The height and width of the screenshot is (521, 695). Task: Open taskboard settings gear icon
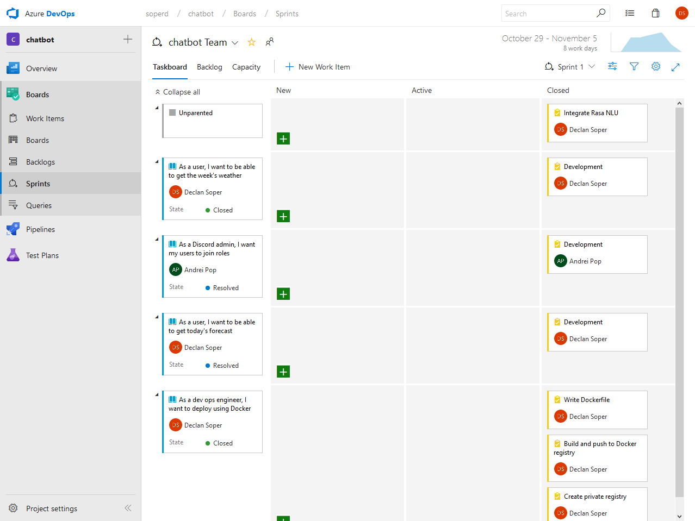pyautogui.click(x=656, y=66)
